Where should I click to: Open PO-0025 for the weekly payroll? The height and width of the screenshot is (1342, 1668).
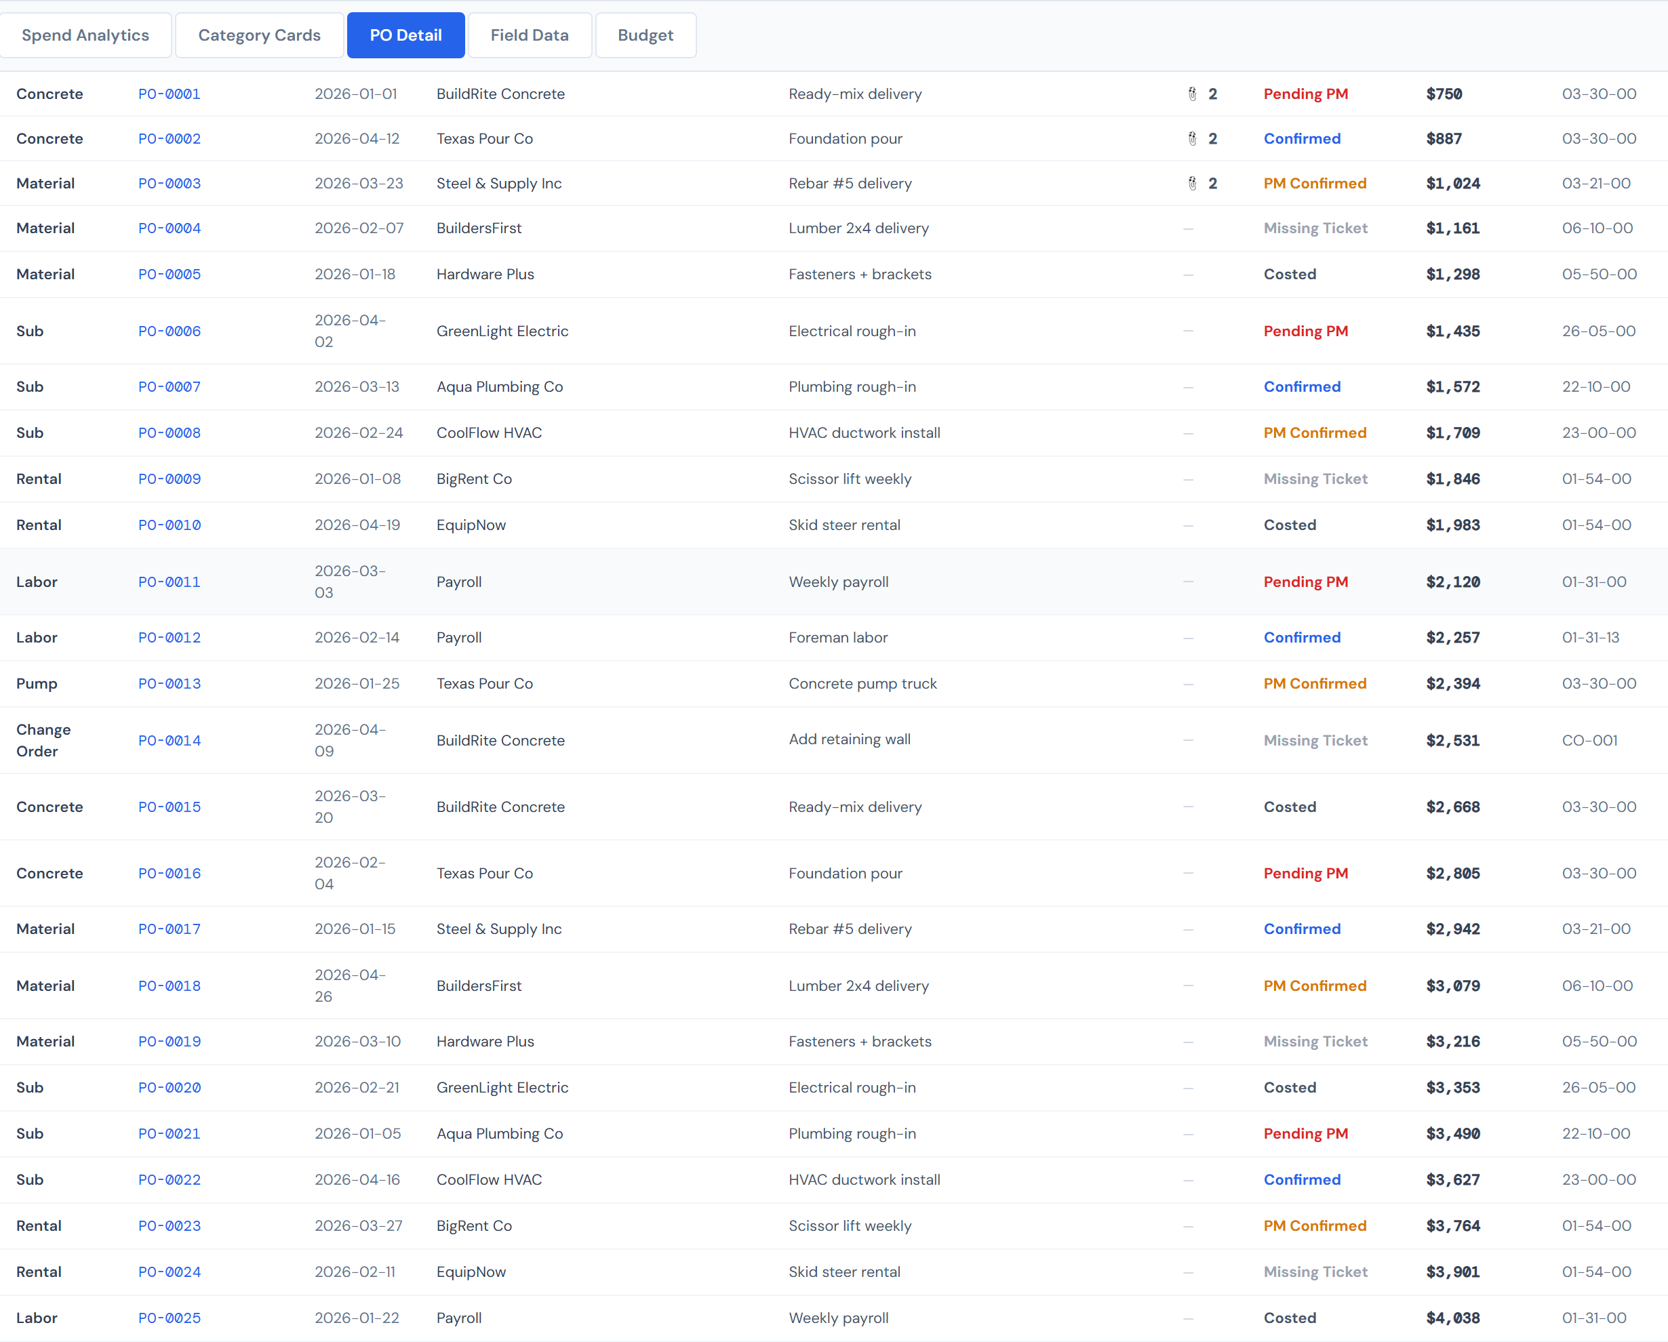169,1317
